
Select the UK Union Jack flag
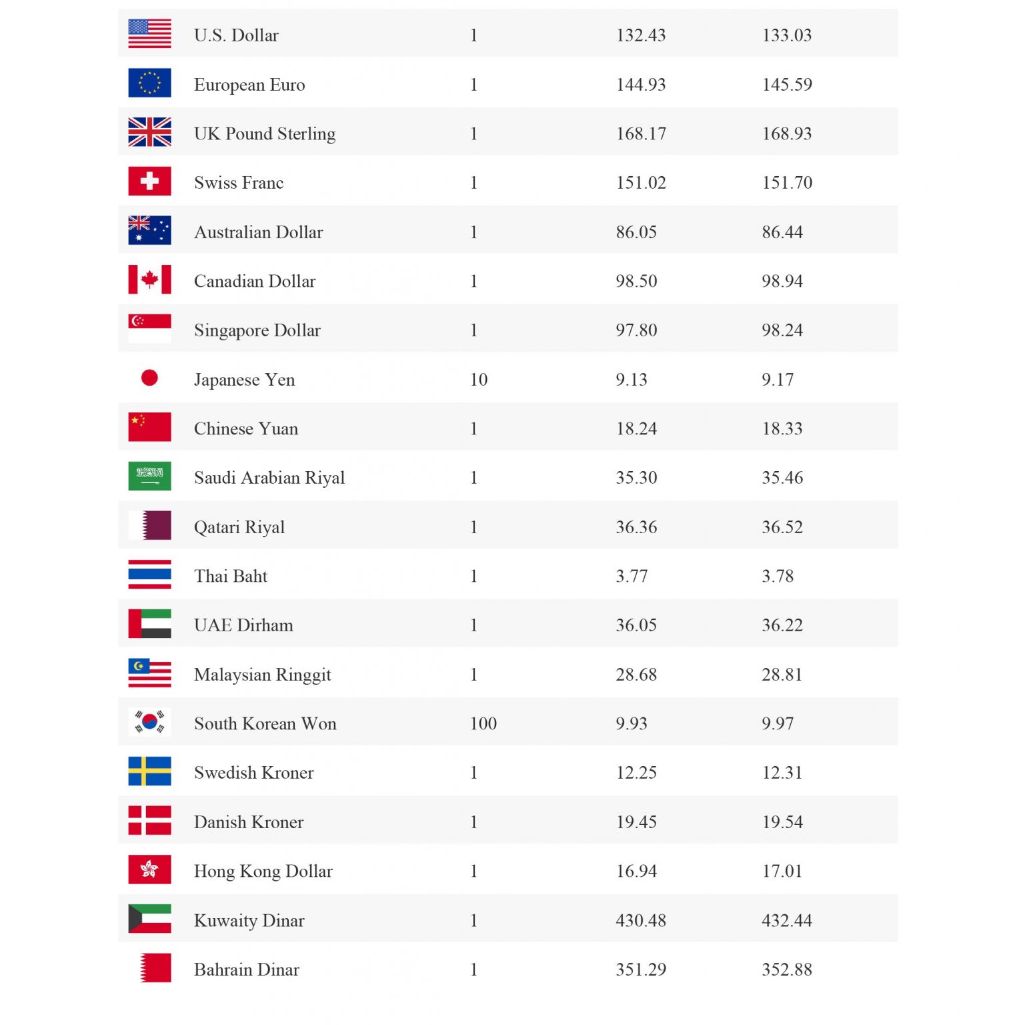point(149,132)
